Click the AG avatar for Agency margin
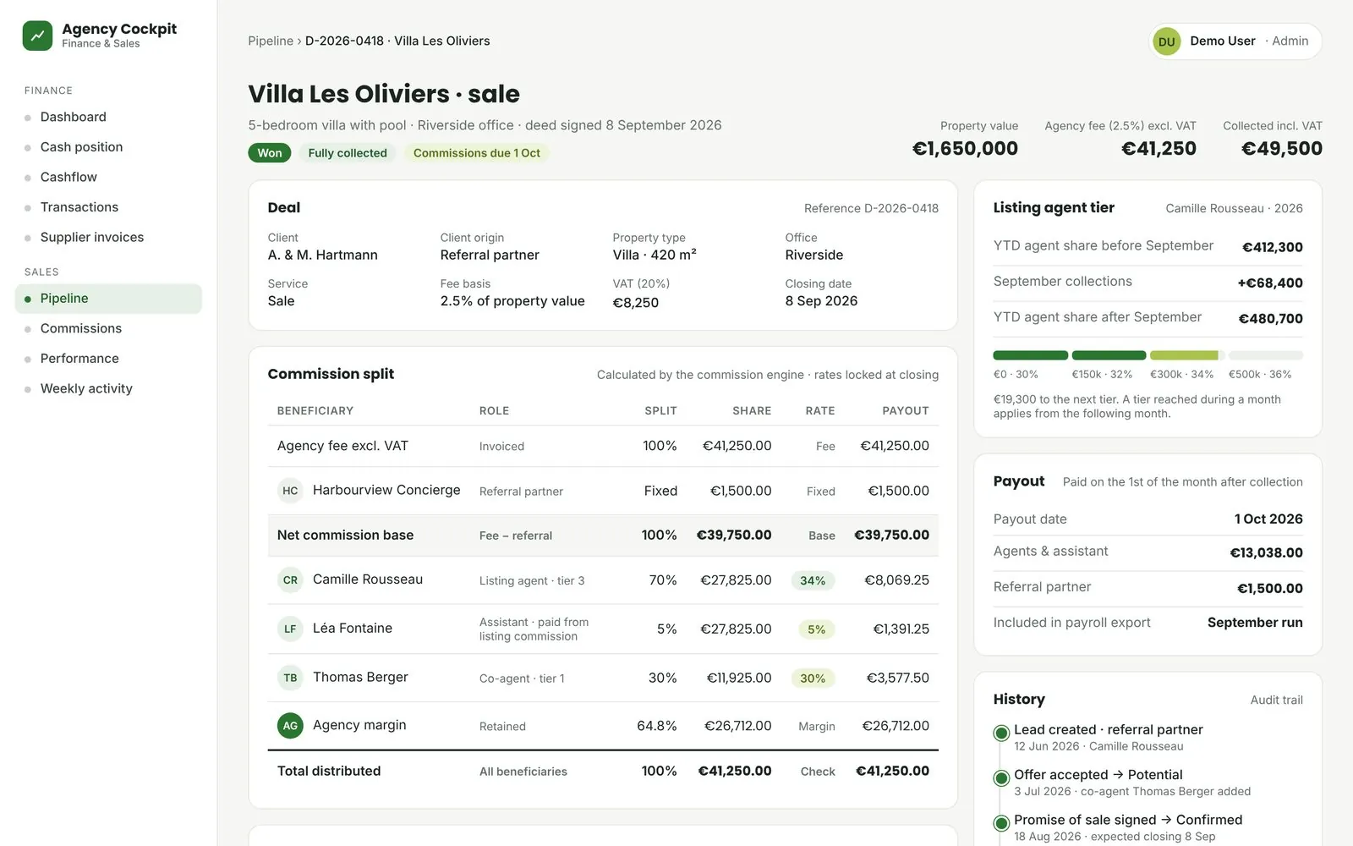This screenshot has height=846, width=1353. (x=290, y=726)
